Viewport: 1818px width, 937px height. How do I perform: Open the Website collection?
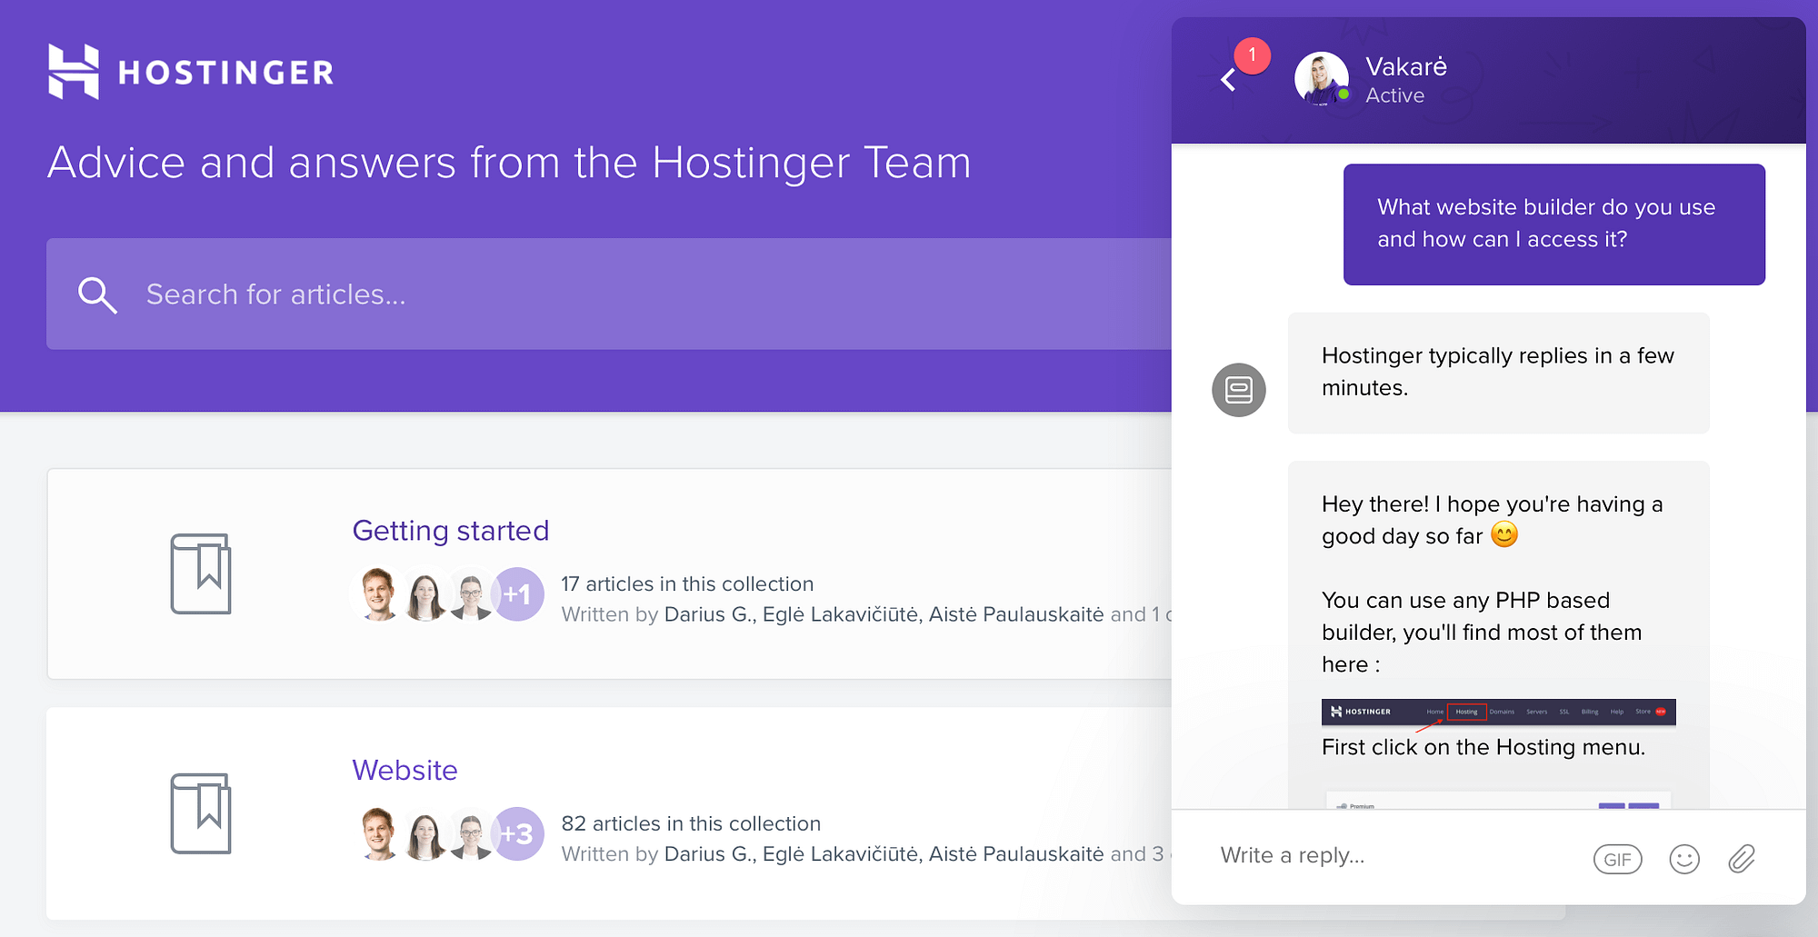tap(405, 770)
